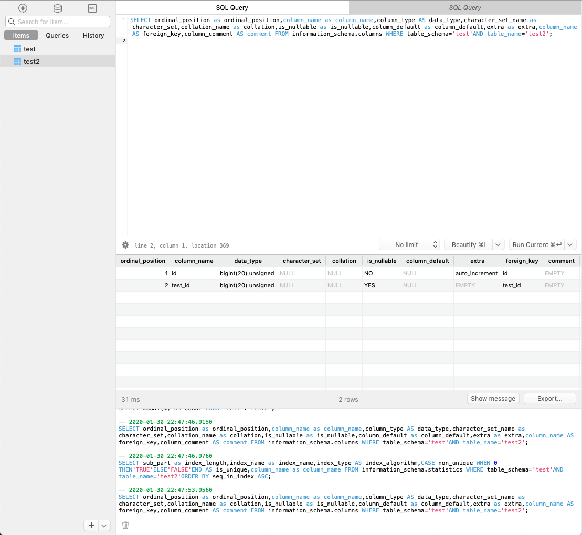Click the magnifier icon in the search field
The image size is (582, 535).
tap(11, 22)
